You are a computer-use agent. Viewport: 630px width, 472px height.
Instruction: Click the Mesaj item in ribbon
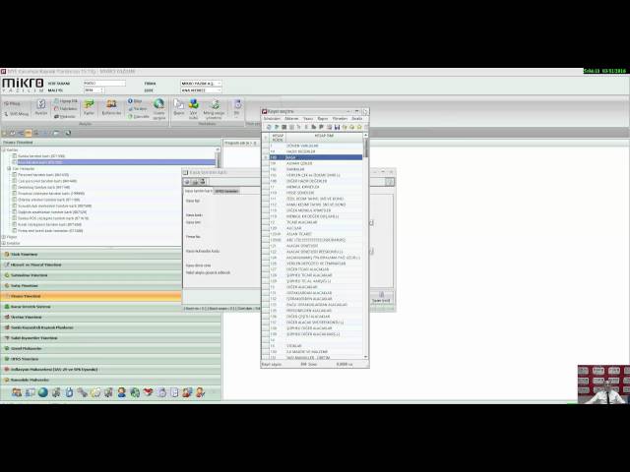click(x=12, y=103)
